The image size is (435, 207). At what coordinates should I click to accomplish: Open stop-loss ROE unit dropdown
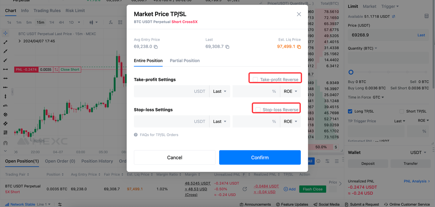[290, 122]
